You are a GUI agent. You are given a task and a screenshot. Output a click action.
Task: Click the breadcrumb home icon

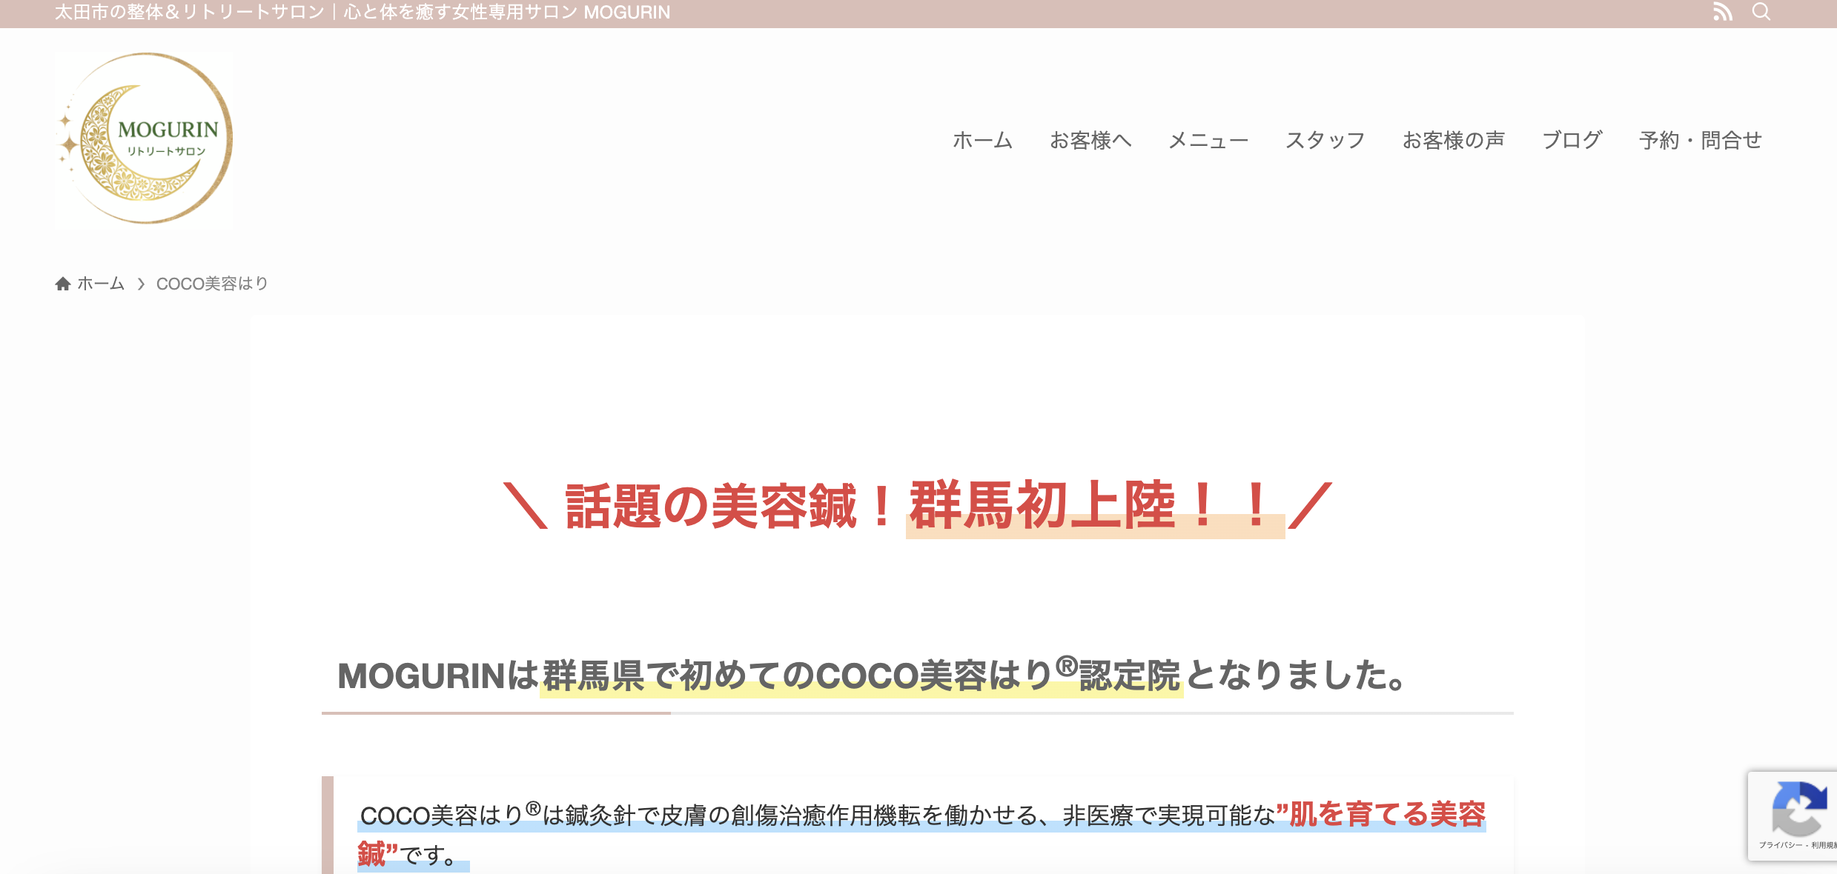point(63,284)
